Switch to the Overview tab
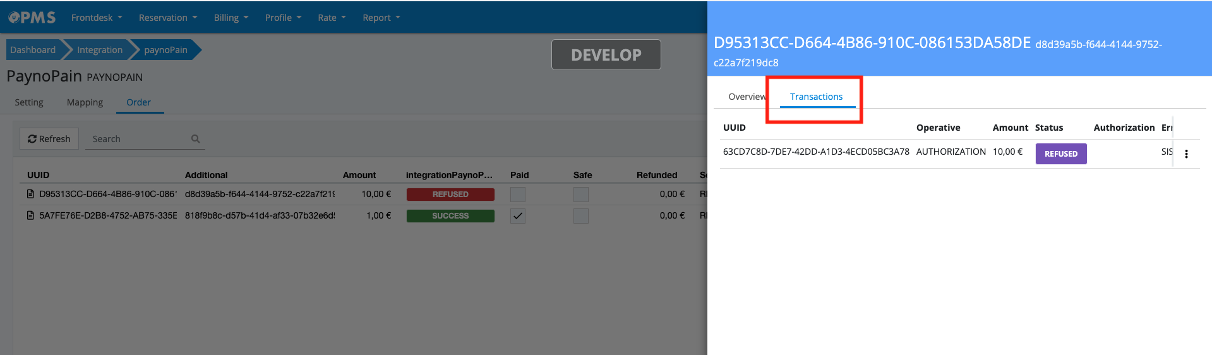The width and height of the screenshot is (1212, 355). pyautogui.click(x=747, y=97)
